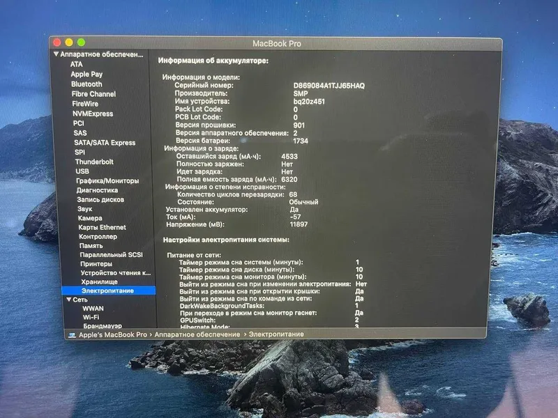This screenshot has width=558, height=418.
Task: Click the current value -57
Action: tap(295, 217)
